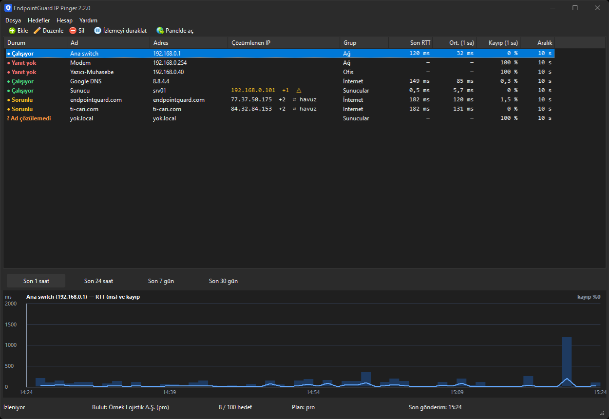Select the Ana switch row name

coord(84,54)
